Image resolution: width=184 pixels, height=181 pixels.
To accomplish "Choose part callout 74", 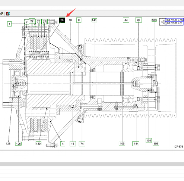I will coord(82,144).
